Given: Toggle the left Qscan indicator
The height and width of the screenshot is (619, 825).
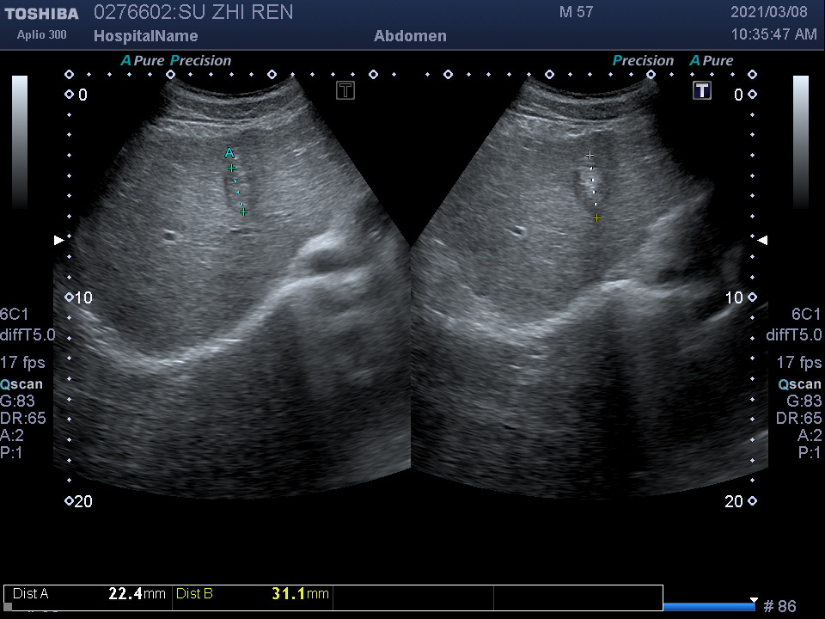Looking at the screenshot, I should (21, 384).
